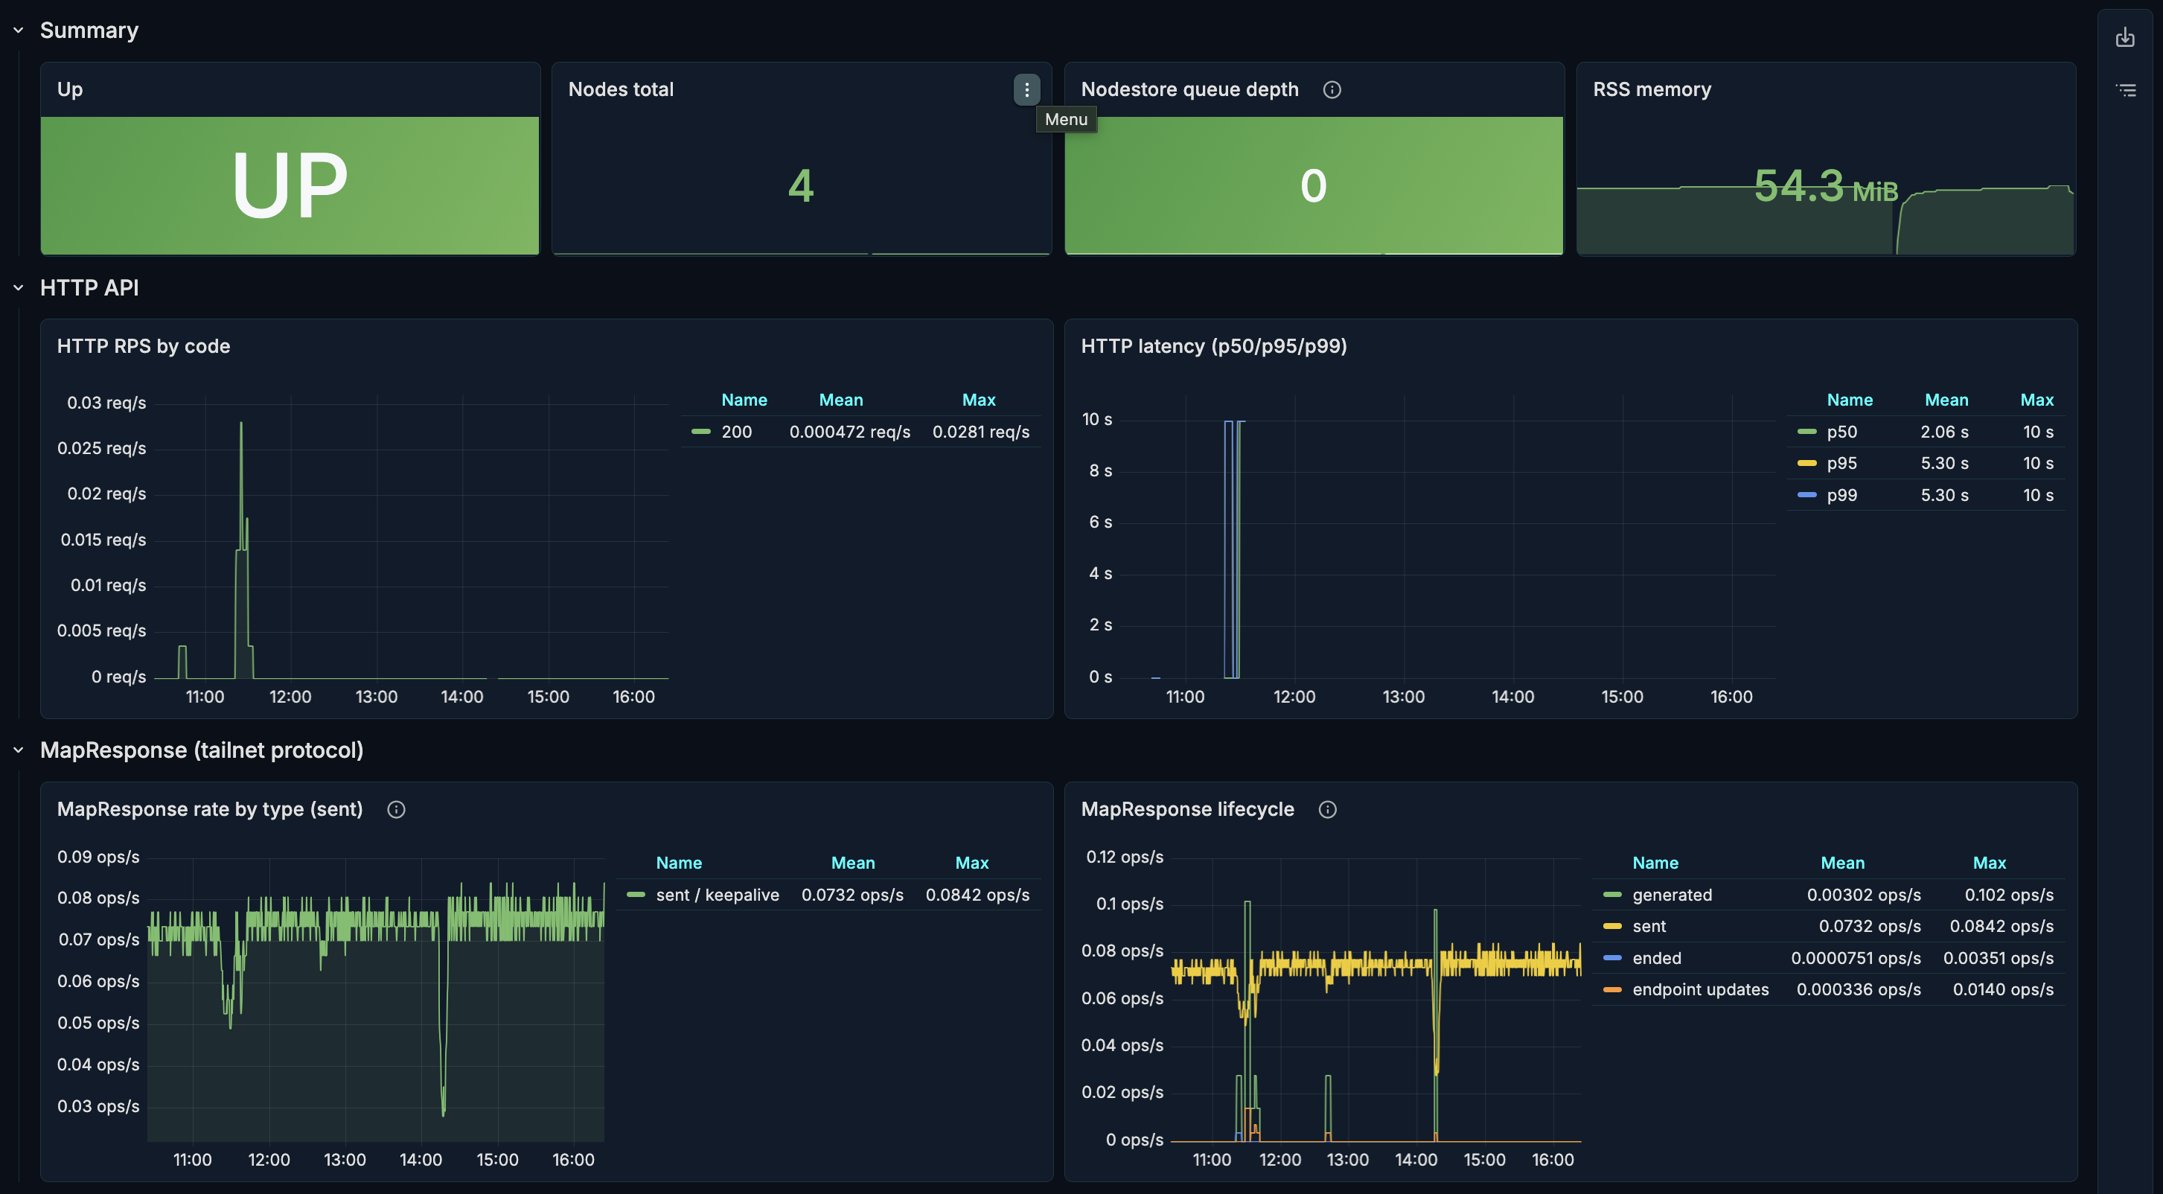
Task: Click the 0.0732 ops/s keepalive mean value
Action: (x=852, y=895)
